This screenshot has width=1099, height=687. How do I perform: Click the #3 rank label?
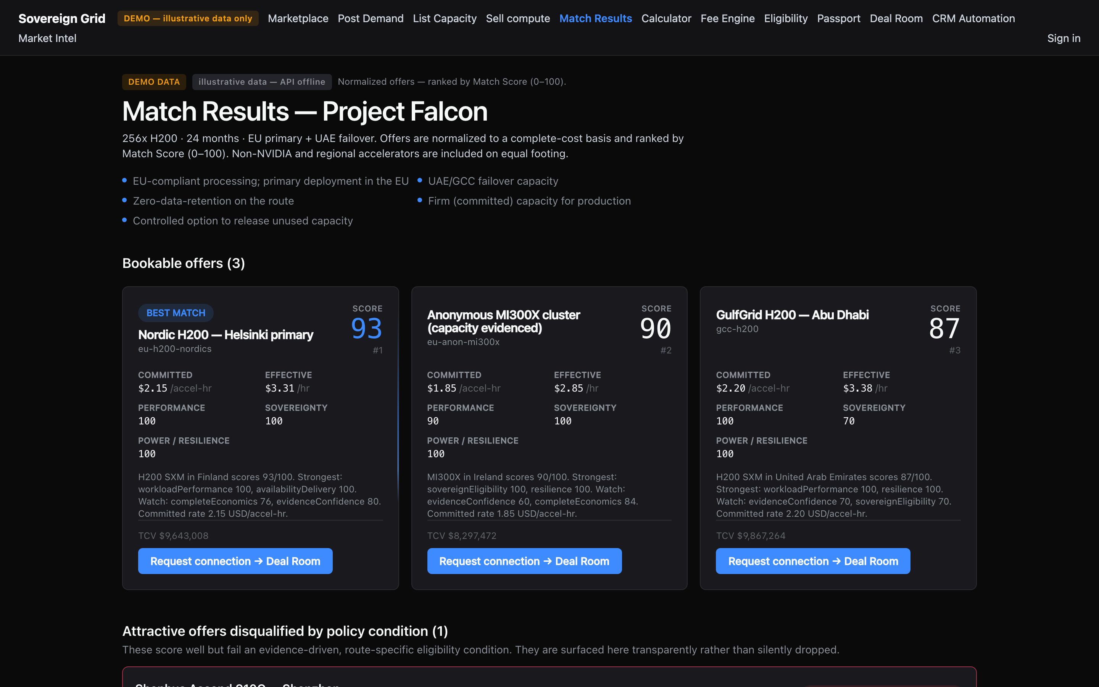[955, 350]
